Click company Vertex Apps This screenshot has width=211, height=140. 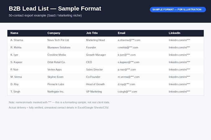(55, 70)
